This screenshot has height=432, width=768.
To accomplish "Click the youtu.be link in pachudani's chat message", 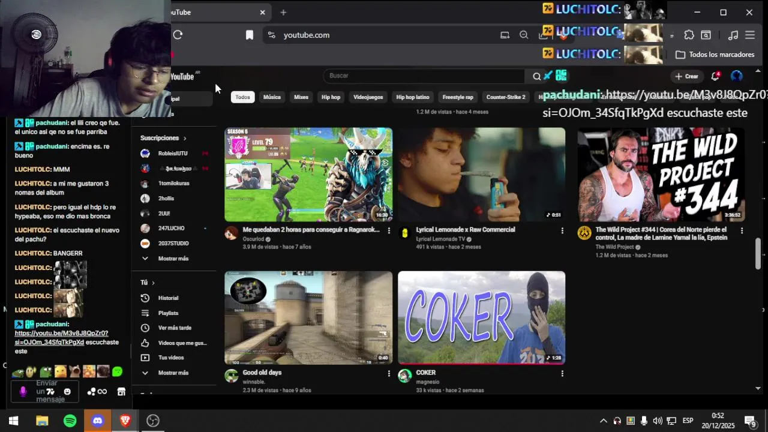I will [61, 338].
